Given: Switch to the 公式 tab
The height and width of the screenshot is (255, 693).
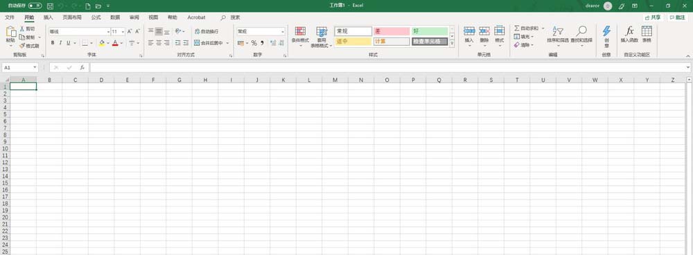Looking at the screenshot, I should pyautogui.click(x=96, y=17).
